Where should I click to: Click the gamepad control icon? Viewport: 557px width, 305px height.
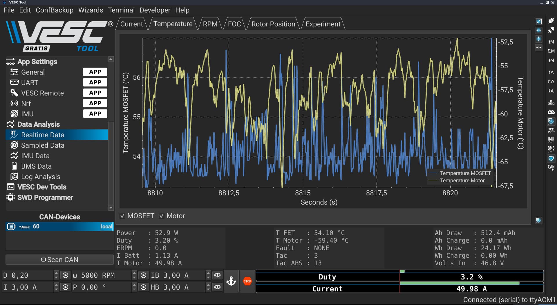[x=551, y=112]
